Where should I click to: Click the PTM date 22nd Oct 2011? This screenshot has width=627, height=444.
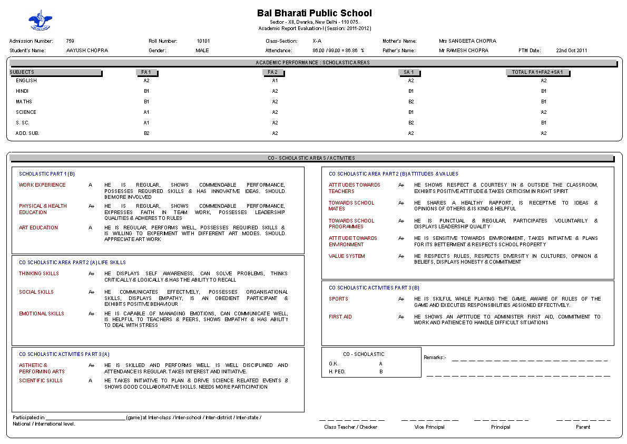coord(571,51)
